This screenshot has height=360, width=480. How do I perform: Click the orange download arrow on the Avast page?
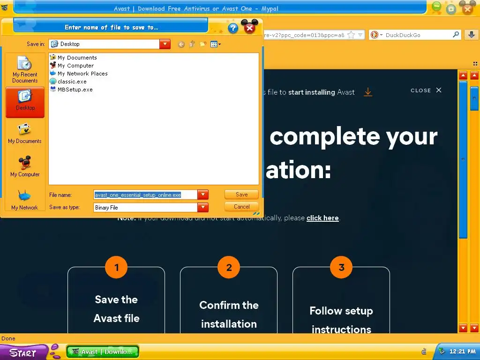(368, 92)
